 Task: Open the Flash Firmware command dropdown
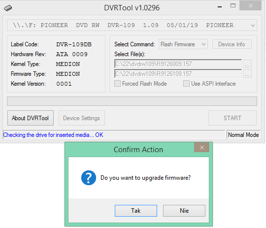click(x=183, y=44)
